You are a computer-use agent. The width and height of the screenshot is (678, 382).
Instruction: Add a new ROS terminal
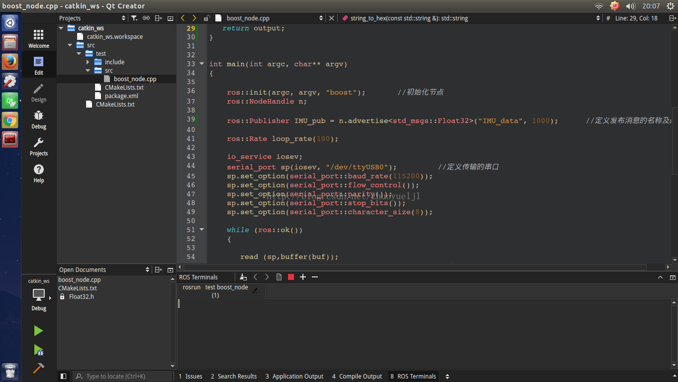303,277
